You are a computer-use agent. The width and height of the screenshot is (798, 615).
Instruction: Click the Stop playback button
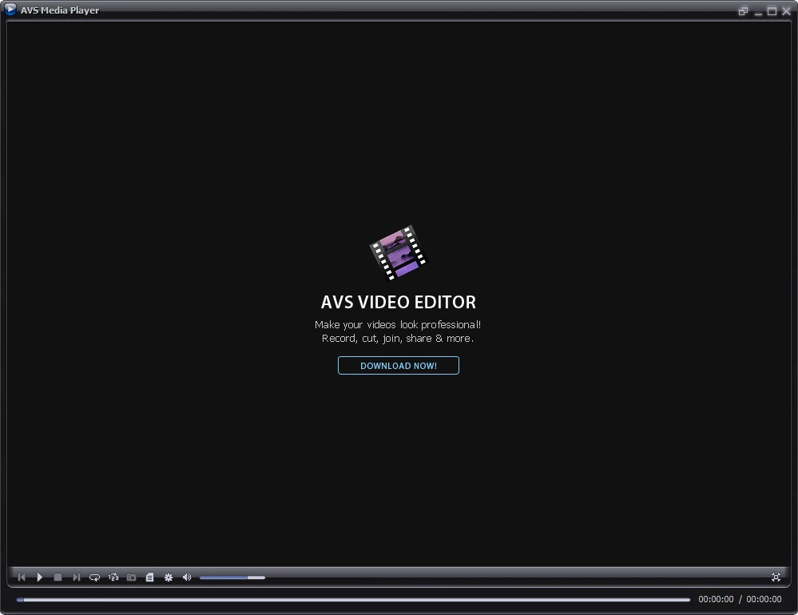tap(58, 577)
